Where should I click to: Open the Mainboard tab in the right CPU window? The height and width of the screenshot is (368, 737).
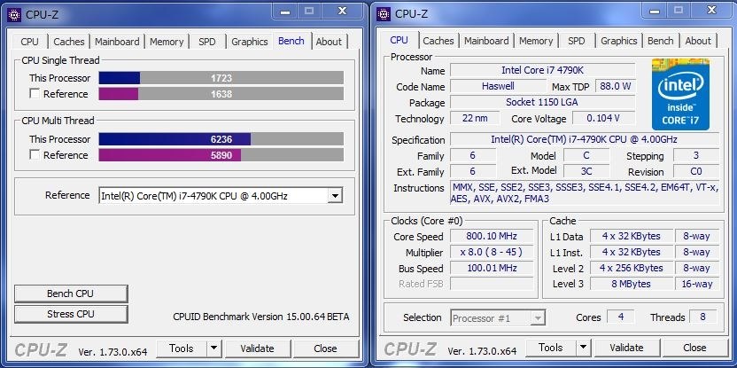coord(486,41)
